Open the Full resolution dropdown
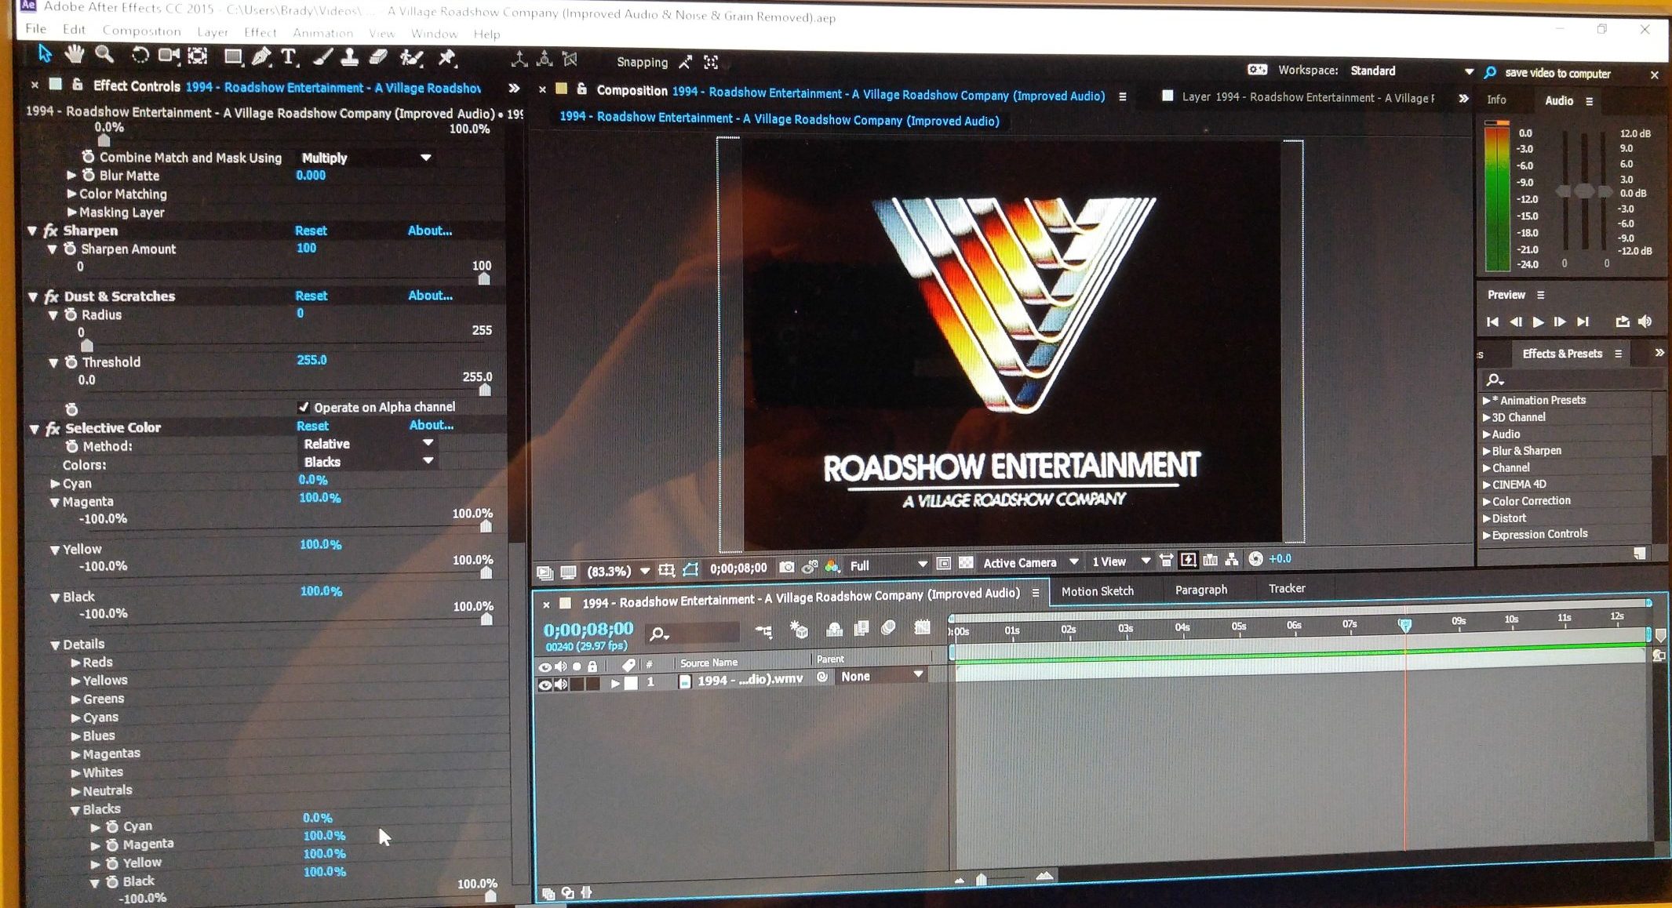The image size is (1672, 908). coord(887,565)
